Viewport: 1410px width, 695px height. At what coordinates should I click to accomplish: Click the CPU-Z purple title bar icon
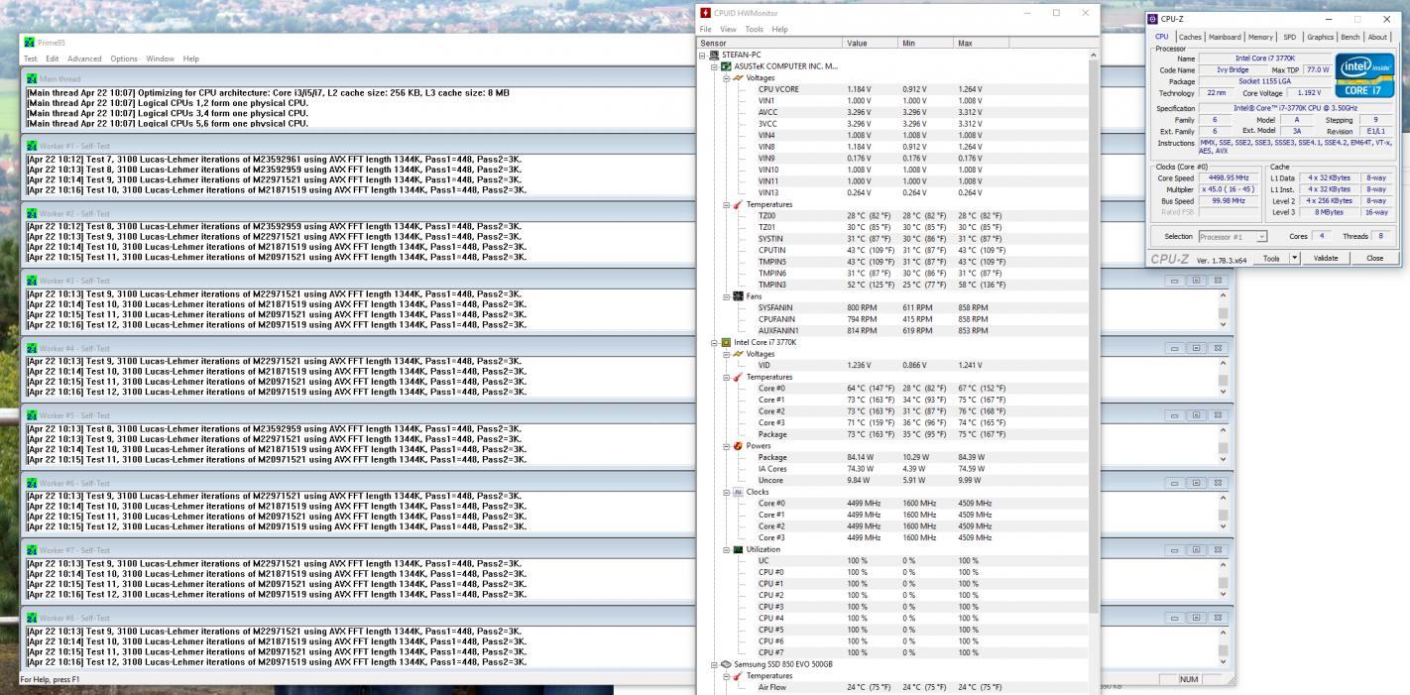coord(1153,19)
